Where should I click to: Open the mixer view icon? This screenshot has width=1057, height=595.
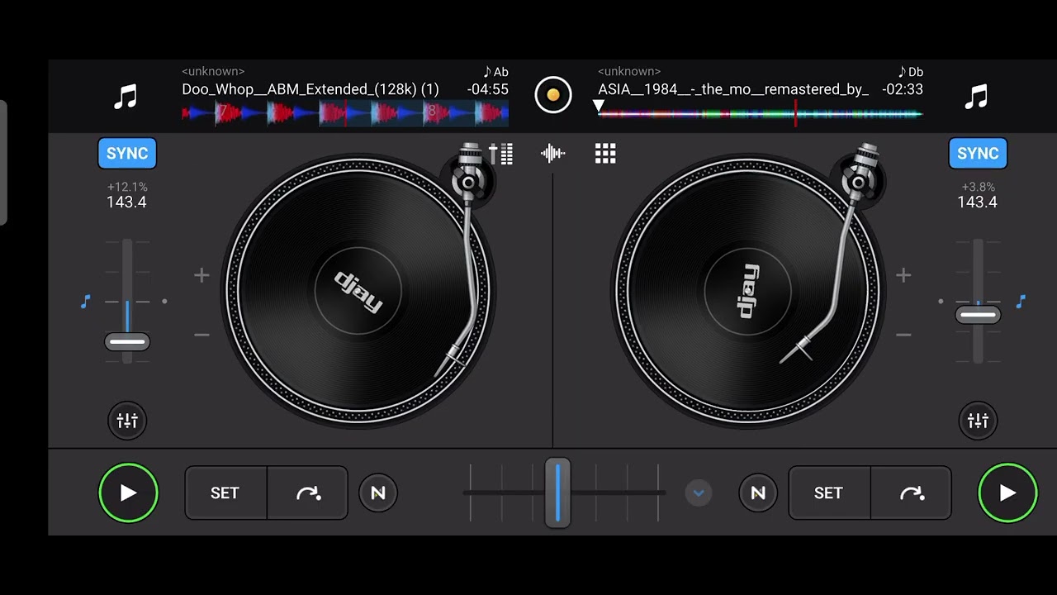500,154
